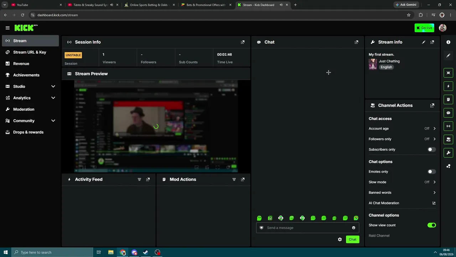Pop out the Activity Feed panel
456x257 pixels.
[148, 180]
